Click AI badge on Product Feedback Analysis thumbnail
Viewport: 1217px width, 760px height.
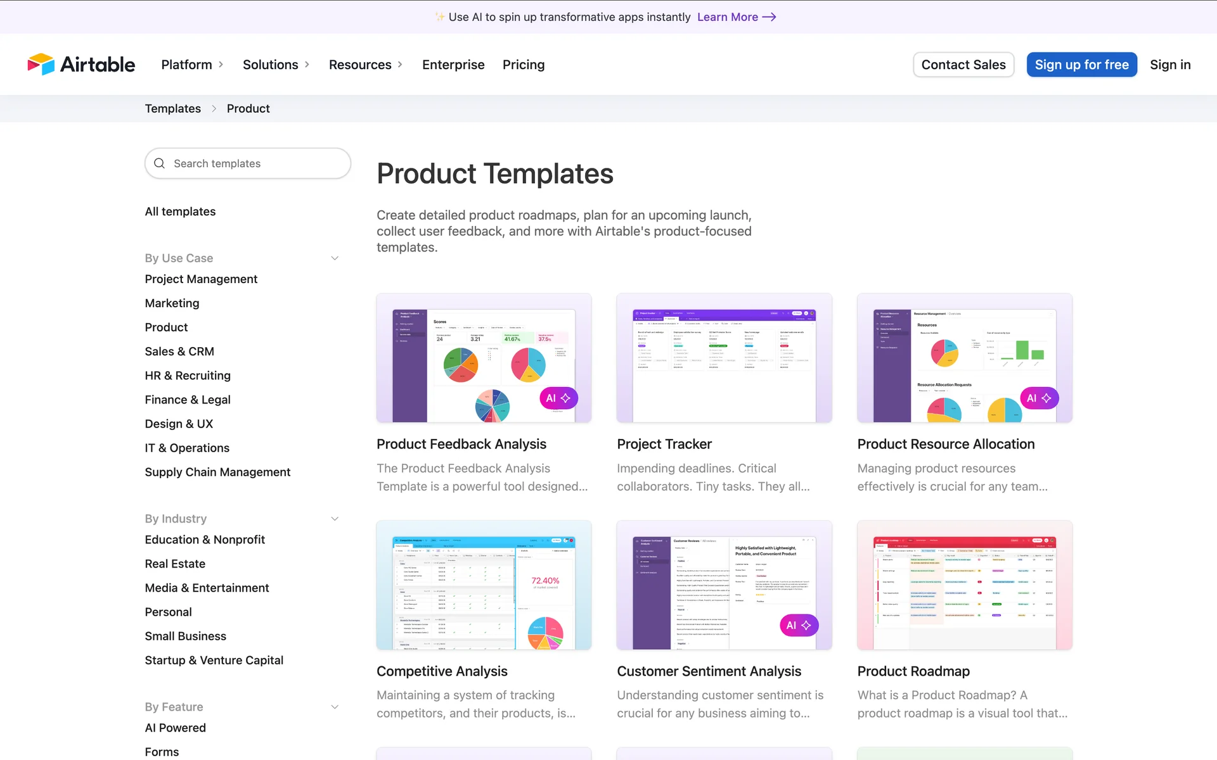pyautogui.click(x=558, y=398)
